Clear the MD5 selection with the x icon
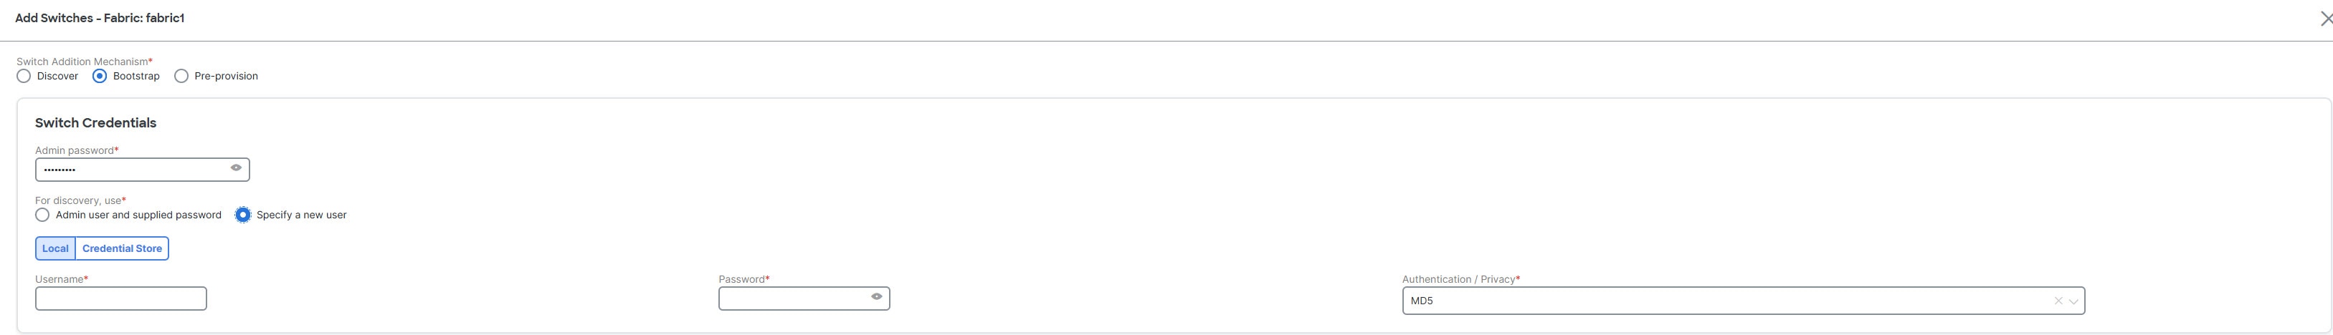2333x335 pixels. [x=2058, y=301]
